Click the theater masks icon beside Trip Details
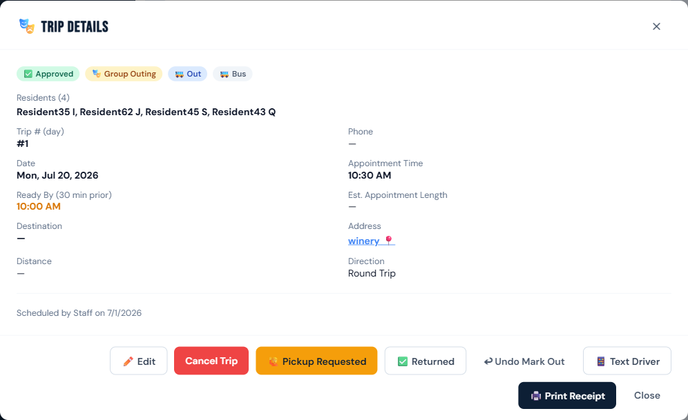 (x=27, y=26)
